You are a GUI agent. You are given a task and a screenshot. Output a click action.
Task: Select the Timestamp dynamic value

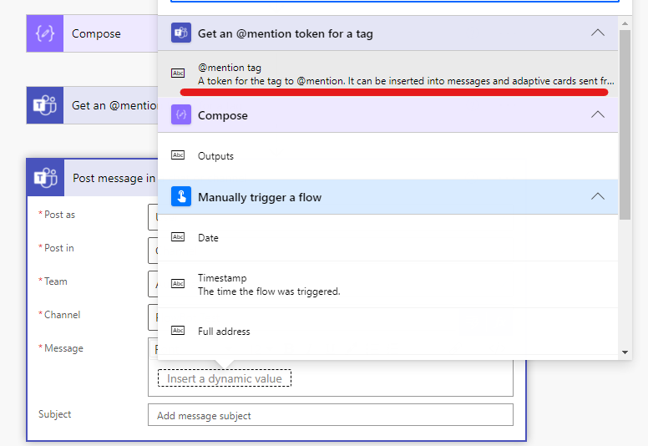coord(388,284)
